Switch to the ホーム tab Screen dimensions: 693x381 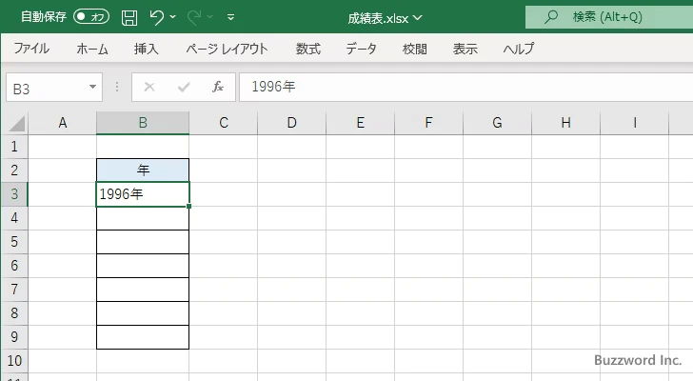(92, 49)
